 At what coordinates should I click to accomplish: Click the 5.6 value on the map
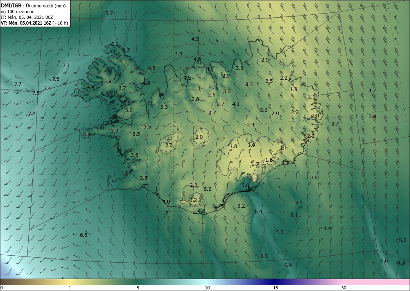click(x=245, y=185)
